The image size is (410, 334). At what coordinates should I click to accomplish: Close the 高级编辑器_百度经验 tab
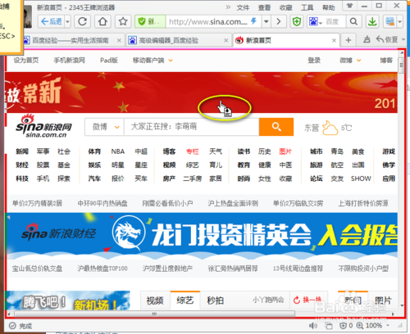tap(226, 41)
